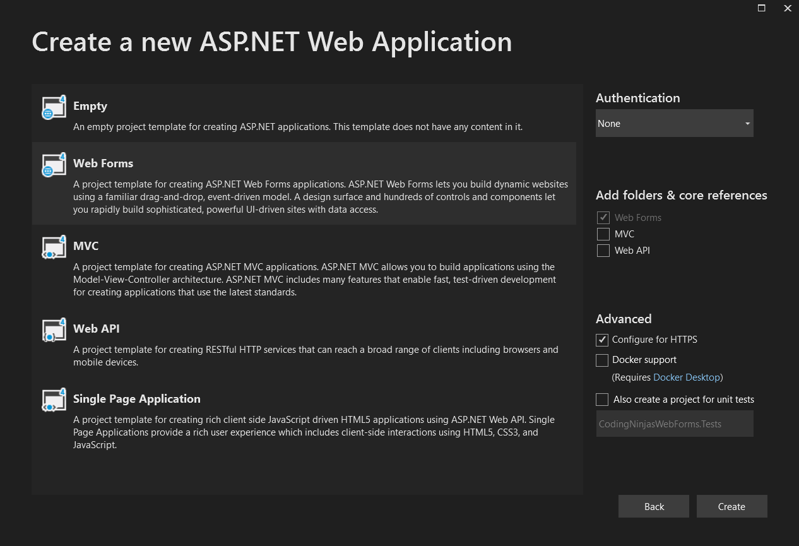Click the Advanced heading

pos(624,319)
